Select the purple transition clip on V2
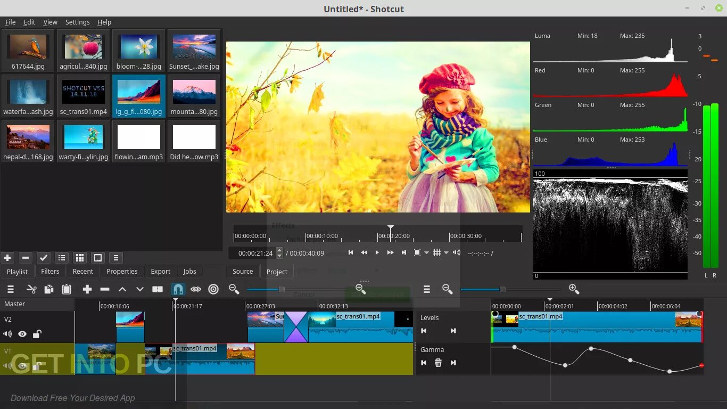This screenshot has height=409, width=727. point(296,327)
